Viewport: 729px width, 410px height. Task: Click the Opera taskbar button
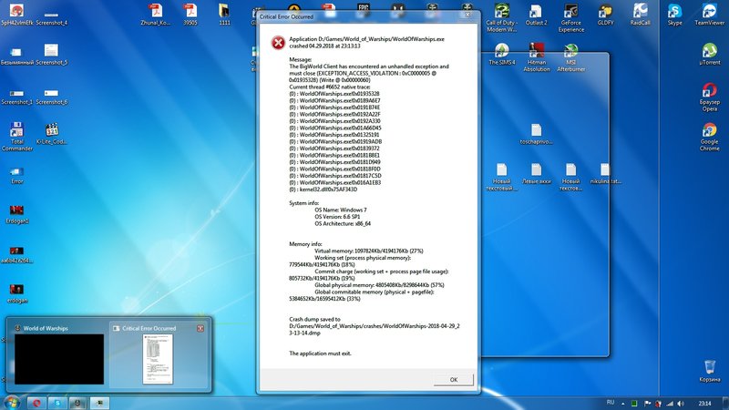click(x=36, y=403)
